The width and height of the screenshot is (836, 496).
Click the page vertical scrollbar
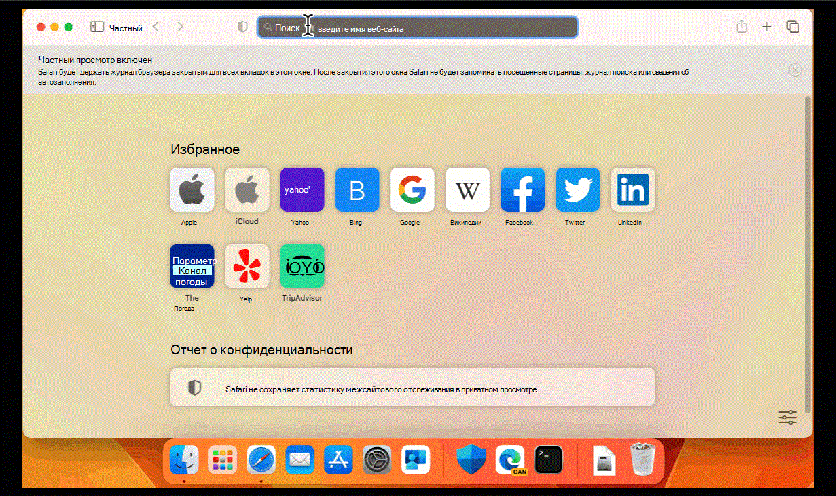[807, 254]
